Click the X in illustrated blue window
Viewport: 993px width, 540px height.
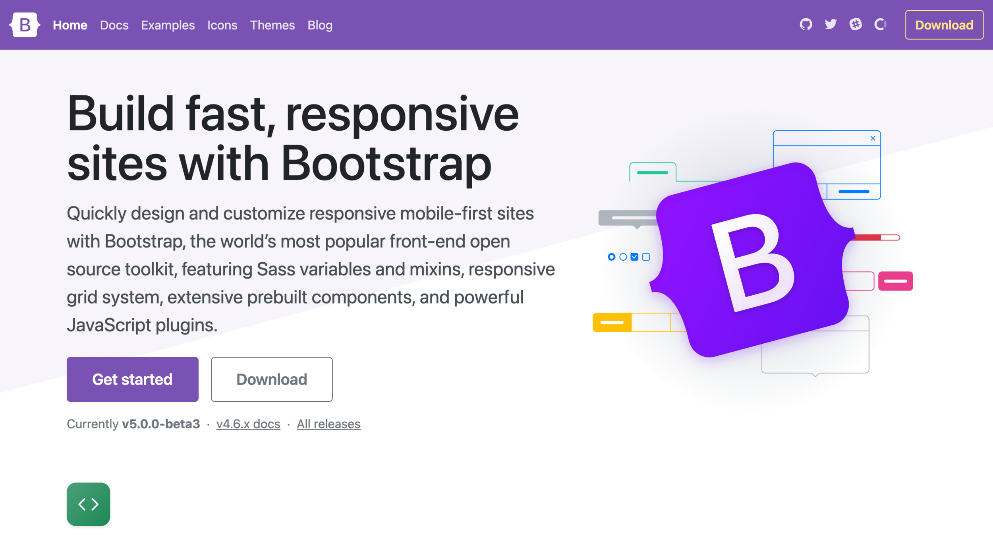[873, 138]
